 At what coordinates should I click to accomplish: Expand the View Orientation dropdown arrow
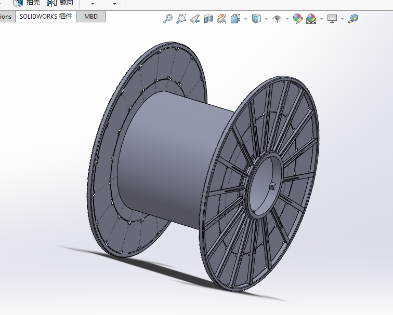tap(245, 19)
